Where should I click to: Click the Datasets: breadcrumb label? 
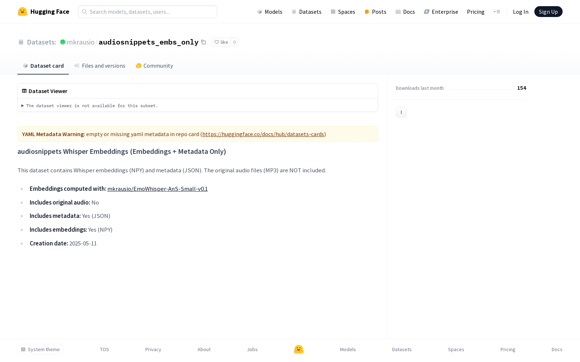pyautogui.click(x=42, y=42)
